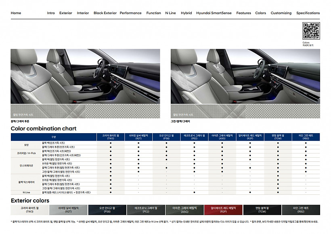Click the 프리미엄 / H-Pick trim label
Image resolution: width=331 pixels, height=234 pixels.
click(26, 153)
